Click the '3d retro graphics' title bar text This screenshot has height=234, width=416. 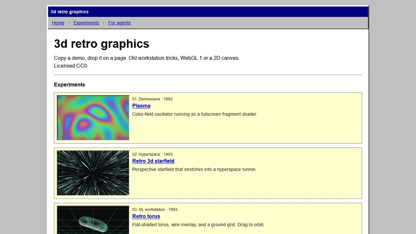coord(69,12)
